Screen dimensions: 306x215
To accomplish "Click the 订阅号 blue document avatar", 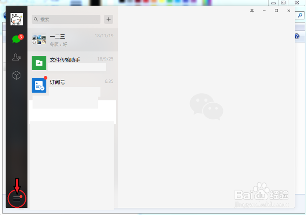I will tap(39, 85).
